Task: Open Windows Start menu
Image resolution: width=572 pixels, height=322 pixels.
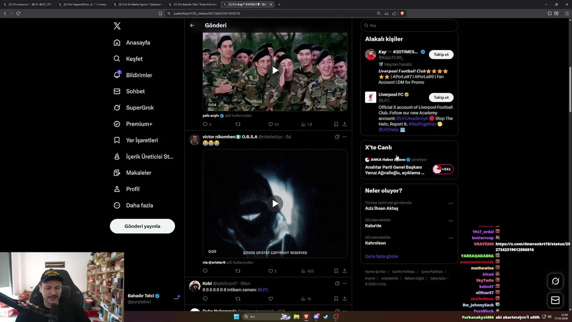Action: point(236,317)
